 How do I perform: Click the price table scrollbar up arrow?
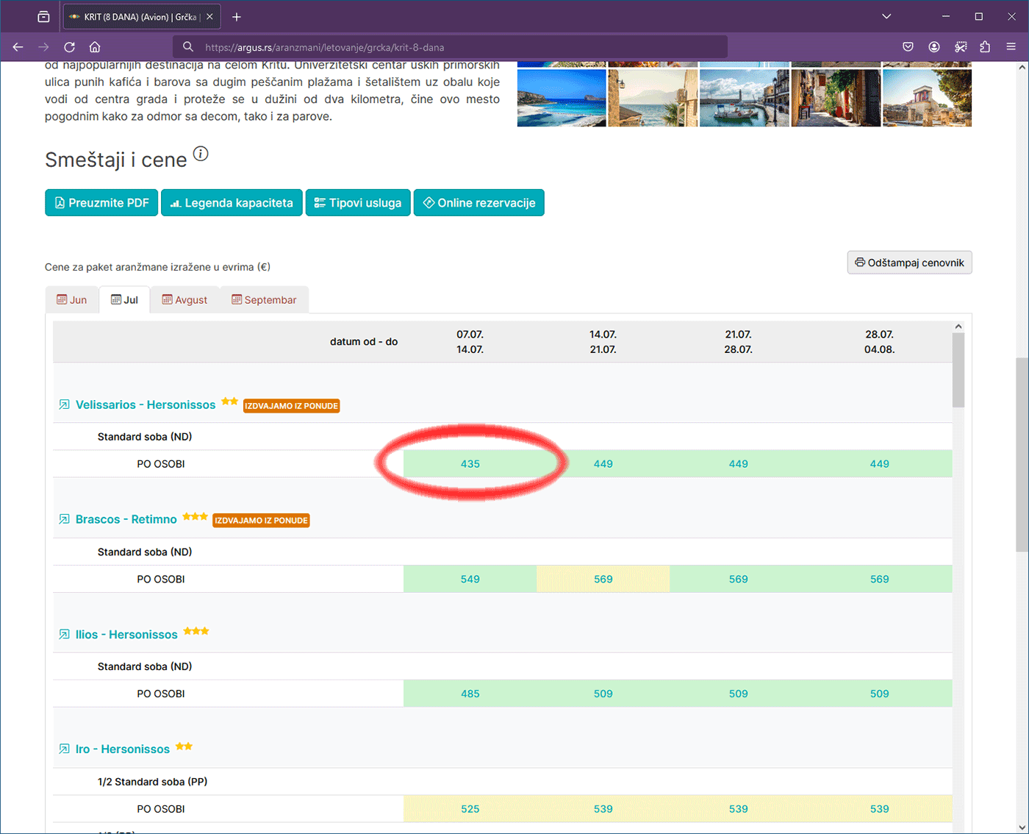(958, 327)
